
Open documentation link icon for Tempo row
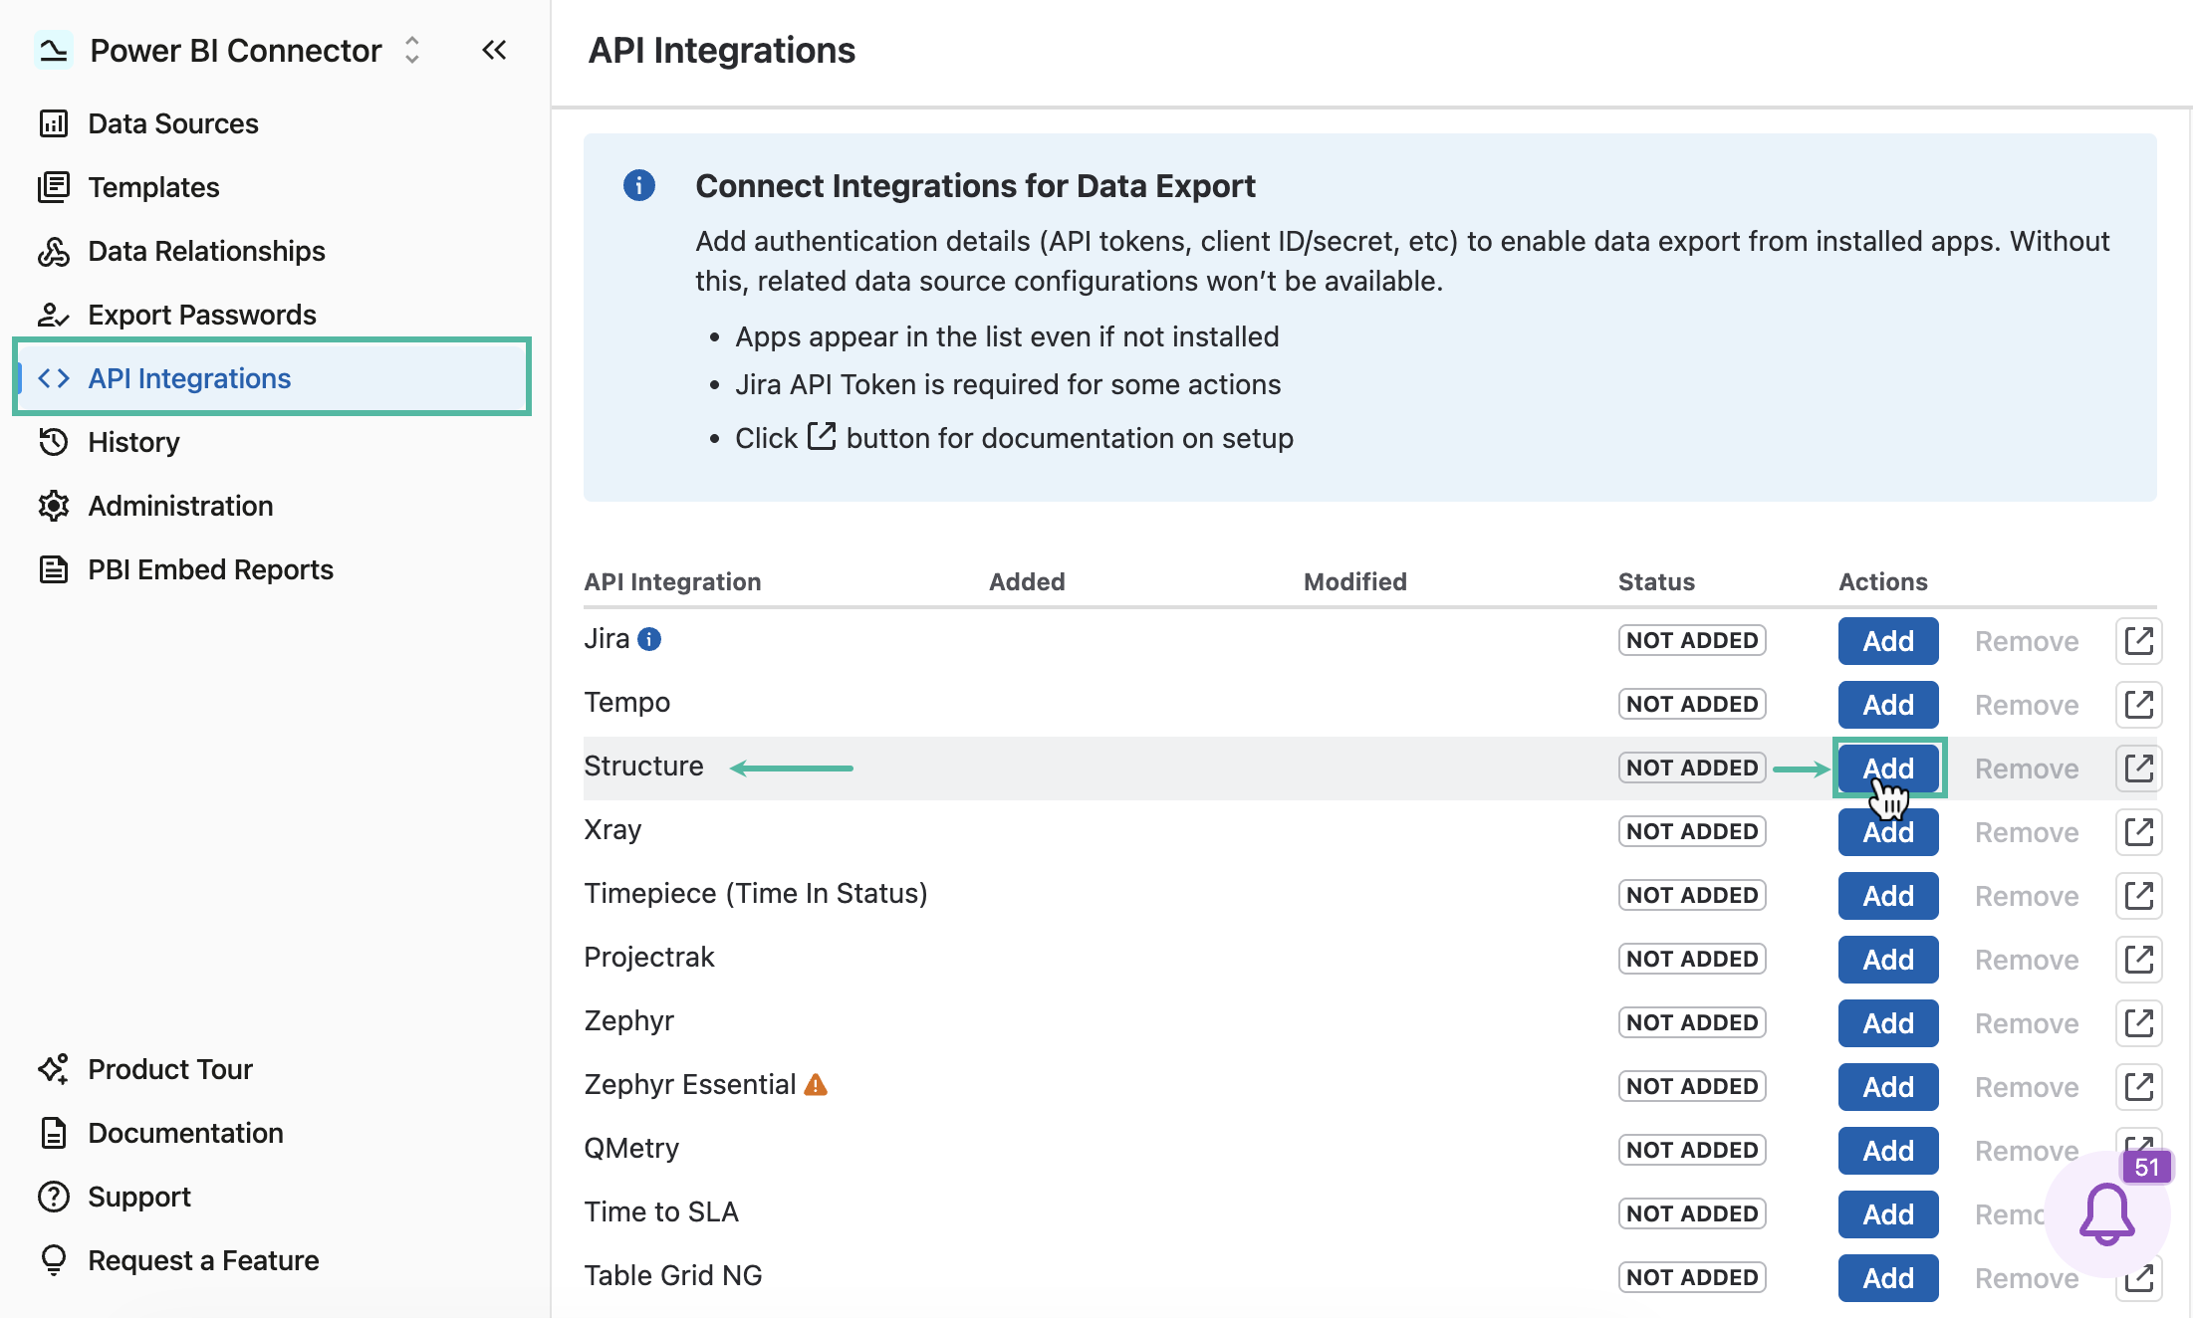pos(2139,705)
